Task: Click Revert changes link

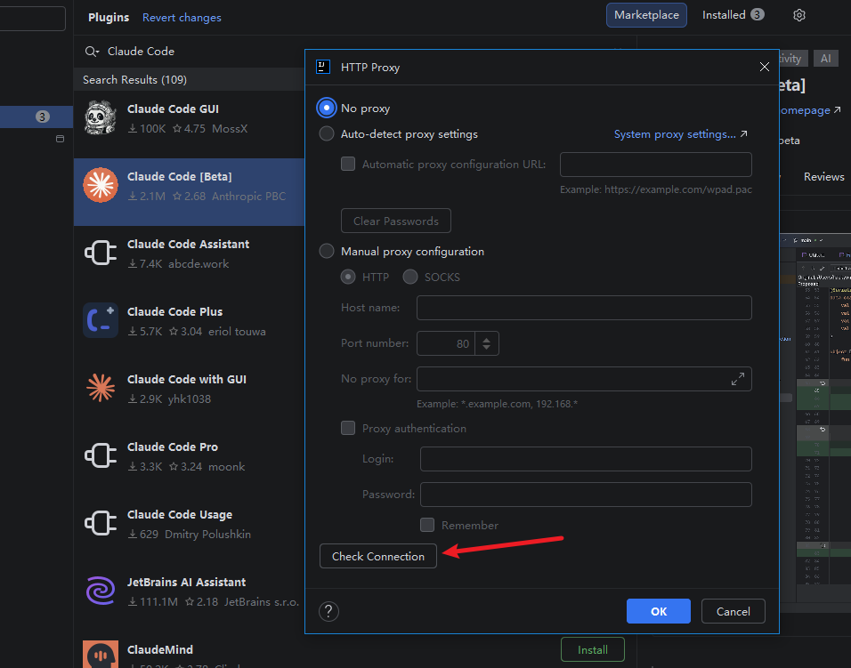Action: point(182,18)
